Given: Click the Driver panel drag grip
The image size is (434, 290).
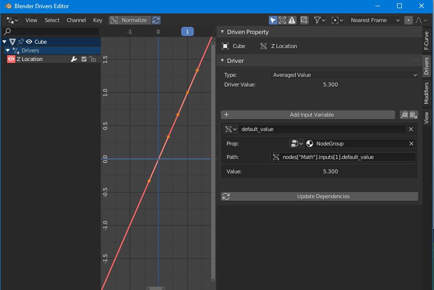Looking at the screenshot, I should [x=415, y=60].
